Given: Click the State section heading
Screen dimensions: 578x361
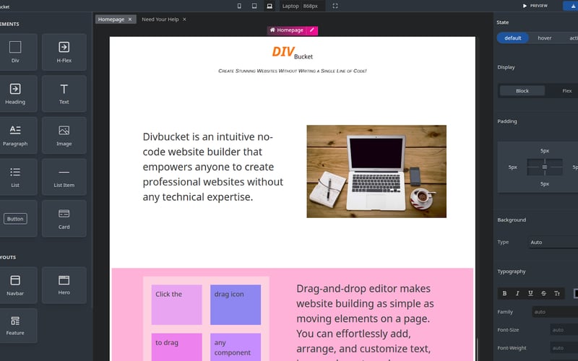Looking at the screenshot, I should [502, 22].
